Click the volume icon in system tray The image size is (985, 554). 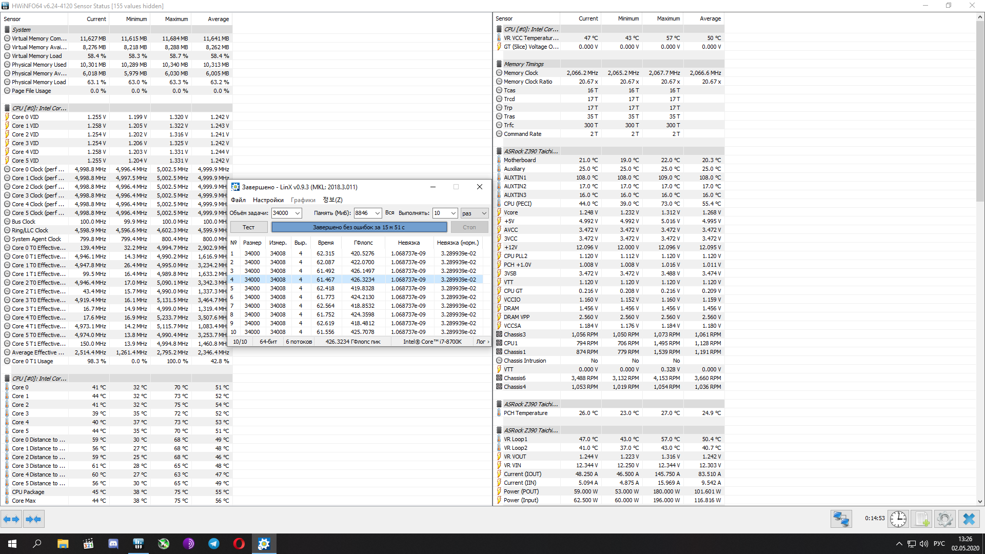point(924,544)
